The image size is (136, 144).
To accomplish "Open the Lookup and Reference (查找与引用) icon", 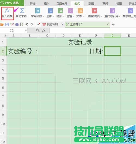I will coord(112,11).
